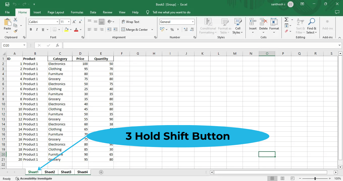This screenshot has height=181, width=343.
Task: Switch to the Formulas tab
Action: click(x=77, y=12)
